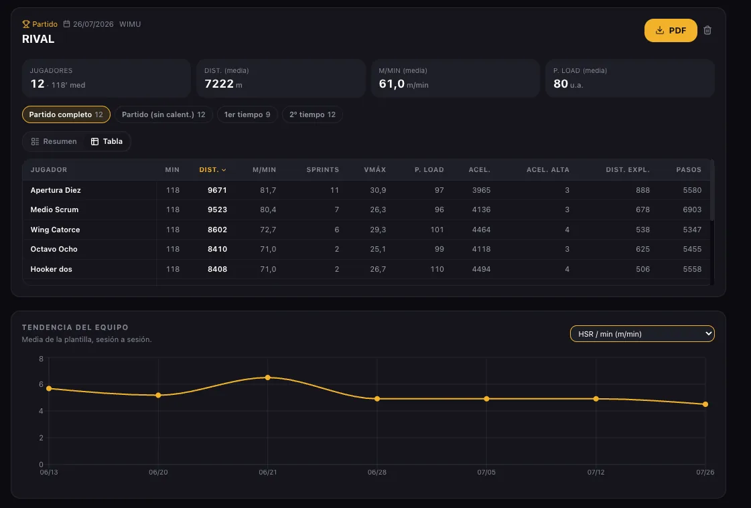Image resolution: width=751 pixels, height=508 pixels.
Task: Click distance value 8408
Action: 217,269
